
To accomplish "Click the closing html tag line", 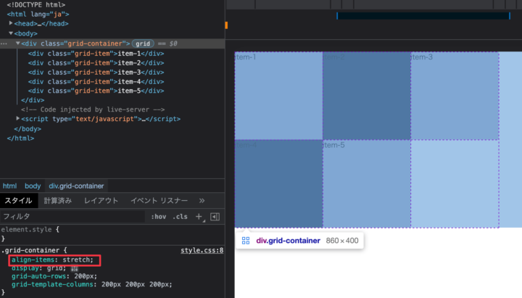I will point(20,138).
